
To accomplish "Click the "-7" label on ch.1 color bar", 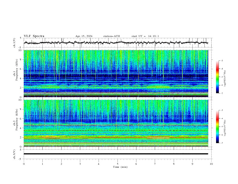I will point(221,93).
